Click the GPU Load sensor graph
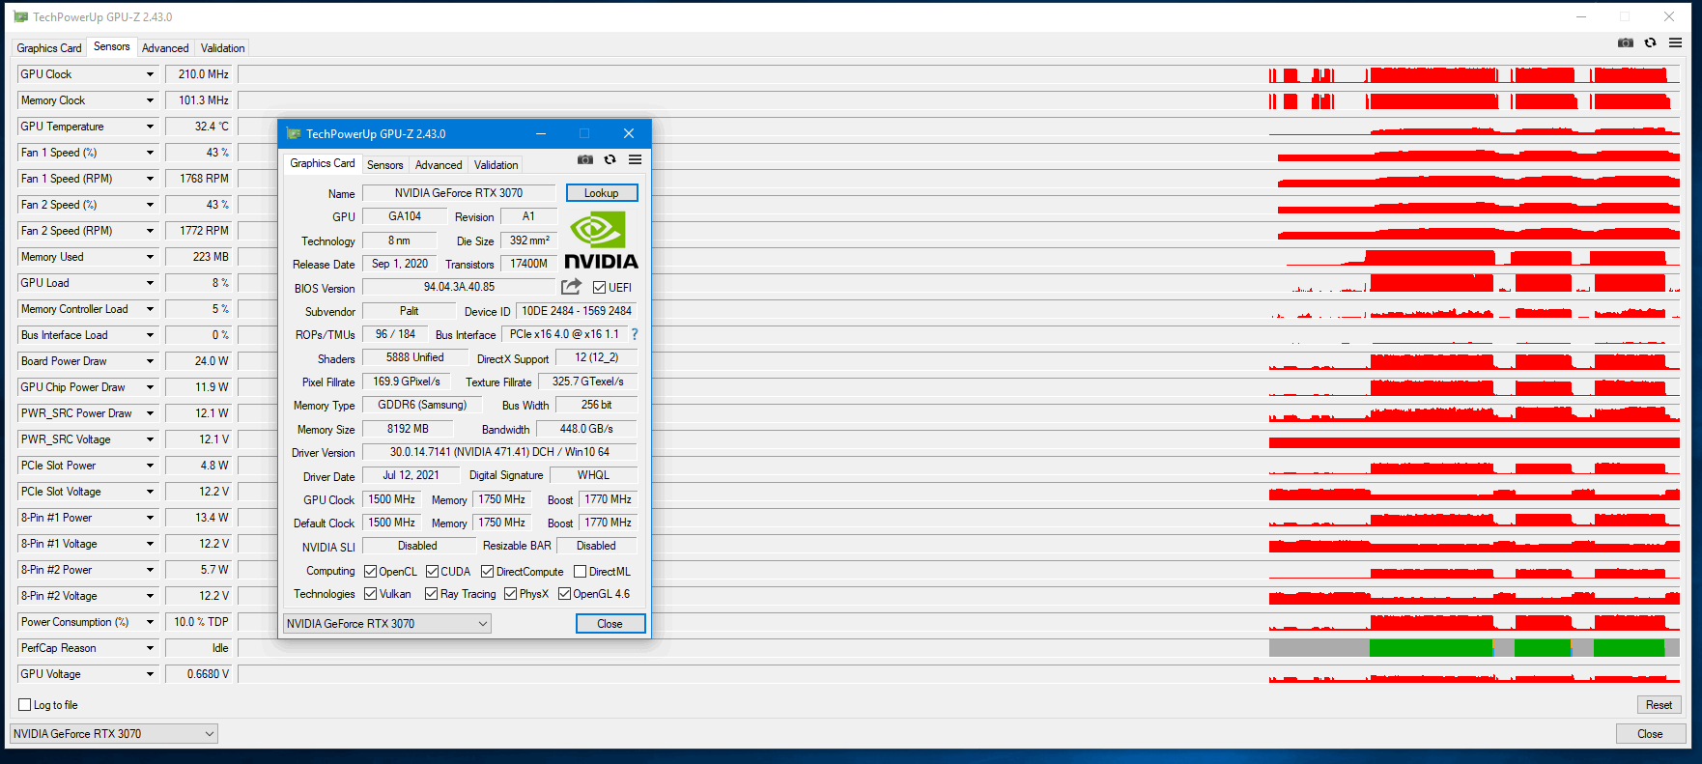The height and width of the screenshot is (764, 1702). click(x=959, y=283)
